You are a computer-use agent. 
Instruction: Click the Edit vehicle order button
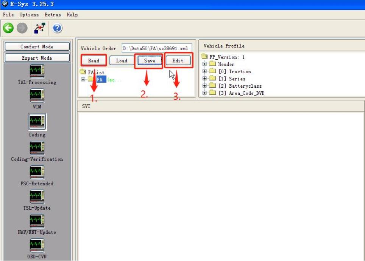coord(178,60)
